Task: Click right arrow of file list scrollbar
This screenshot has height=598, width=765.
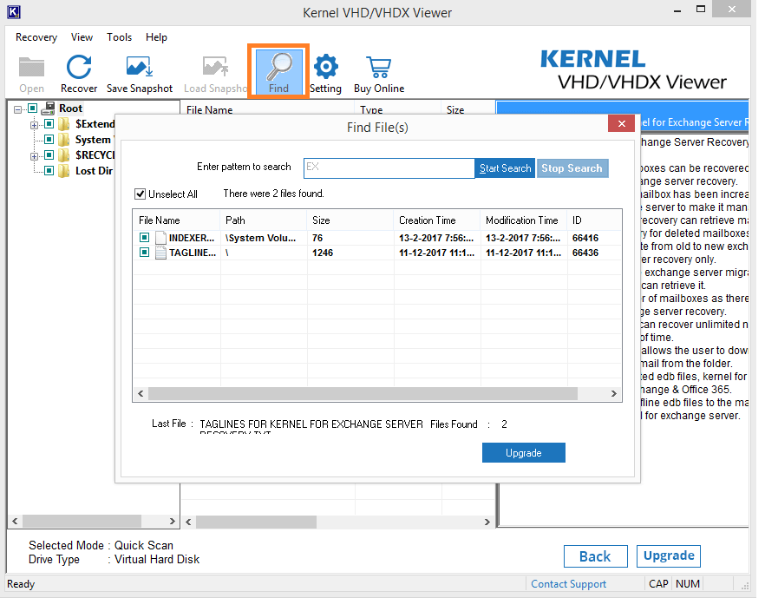Action: [x=487, y=522]
